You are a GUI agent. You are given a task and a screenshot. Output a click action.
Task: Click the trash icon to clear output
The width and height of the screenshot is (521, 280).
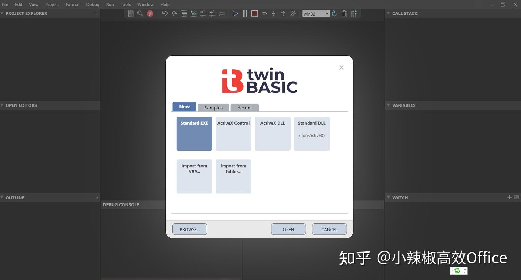point(344,13)
